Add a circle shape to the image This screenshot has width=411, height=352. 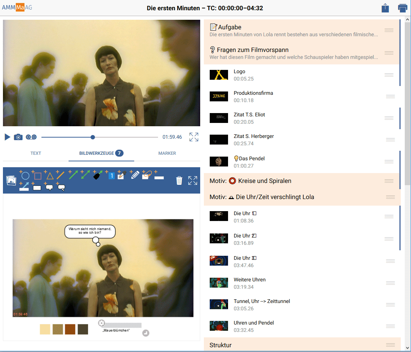[24, 175]
